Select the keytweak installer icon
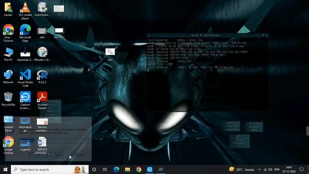 [25, 54]
